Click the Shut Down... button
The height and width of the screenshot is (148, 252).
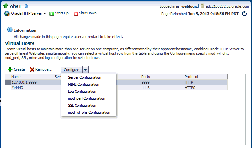(87, 13)
